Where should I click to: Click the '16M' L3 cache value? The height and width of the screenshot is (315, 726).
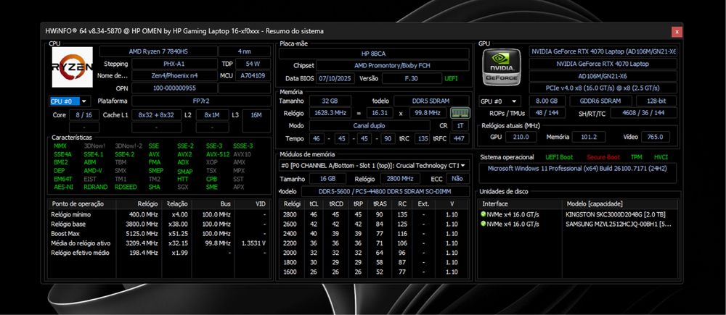pos(256,115)
